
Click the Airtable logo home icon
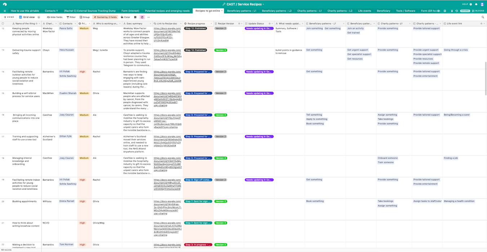(5, 4)
